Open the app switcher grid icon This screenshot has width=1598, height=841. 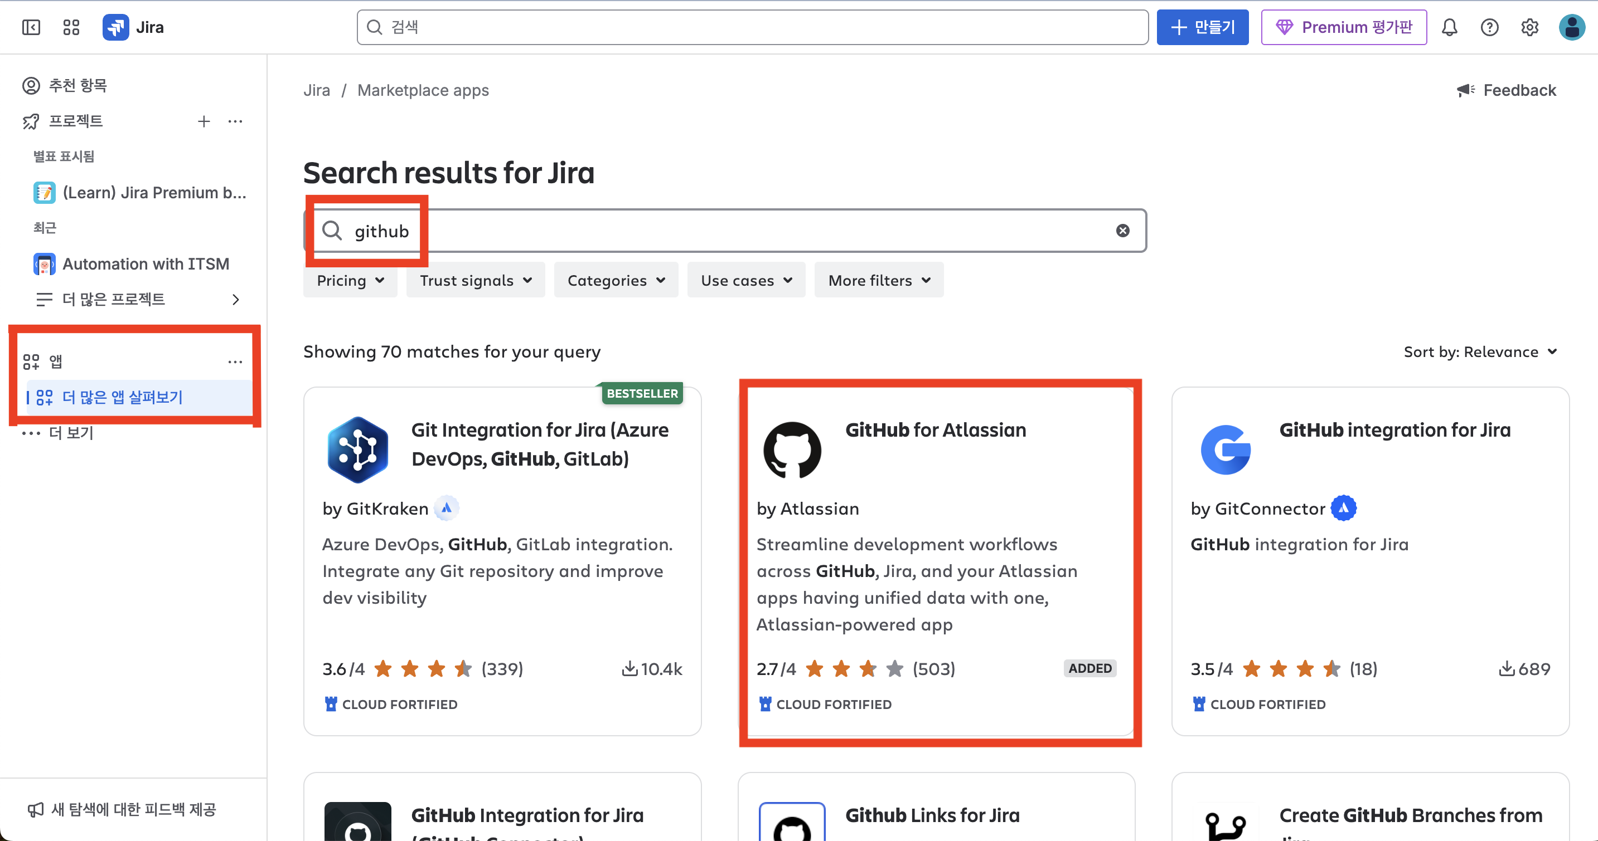(x=71, y=27)
